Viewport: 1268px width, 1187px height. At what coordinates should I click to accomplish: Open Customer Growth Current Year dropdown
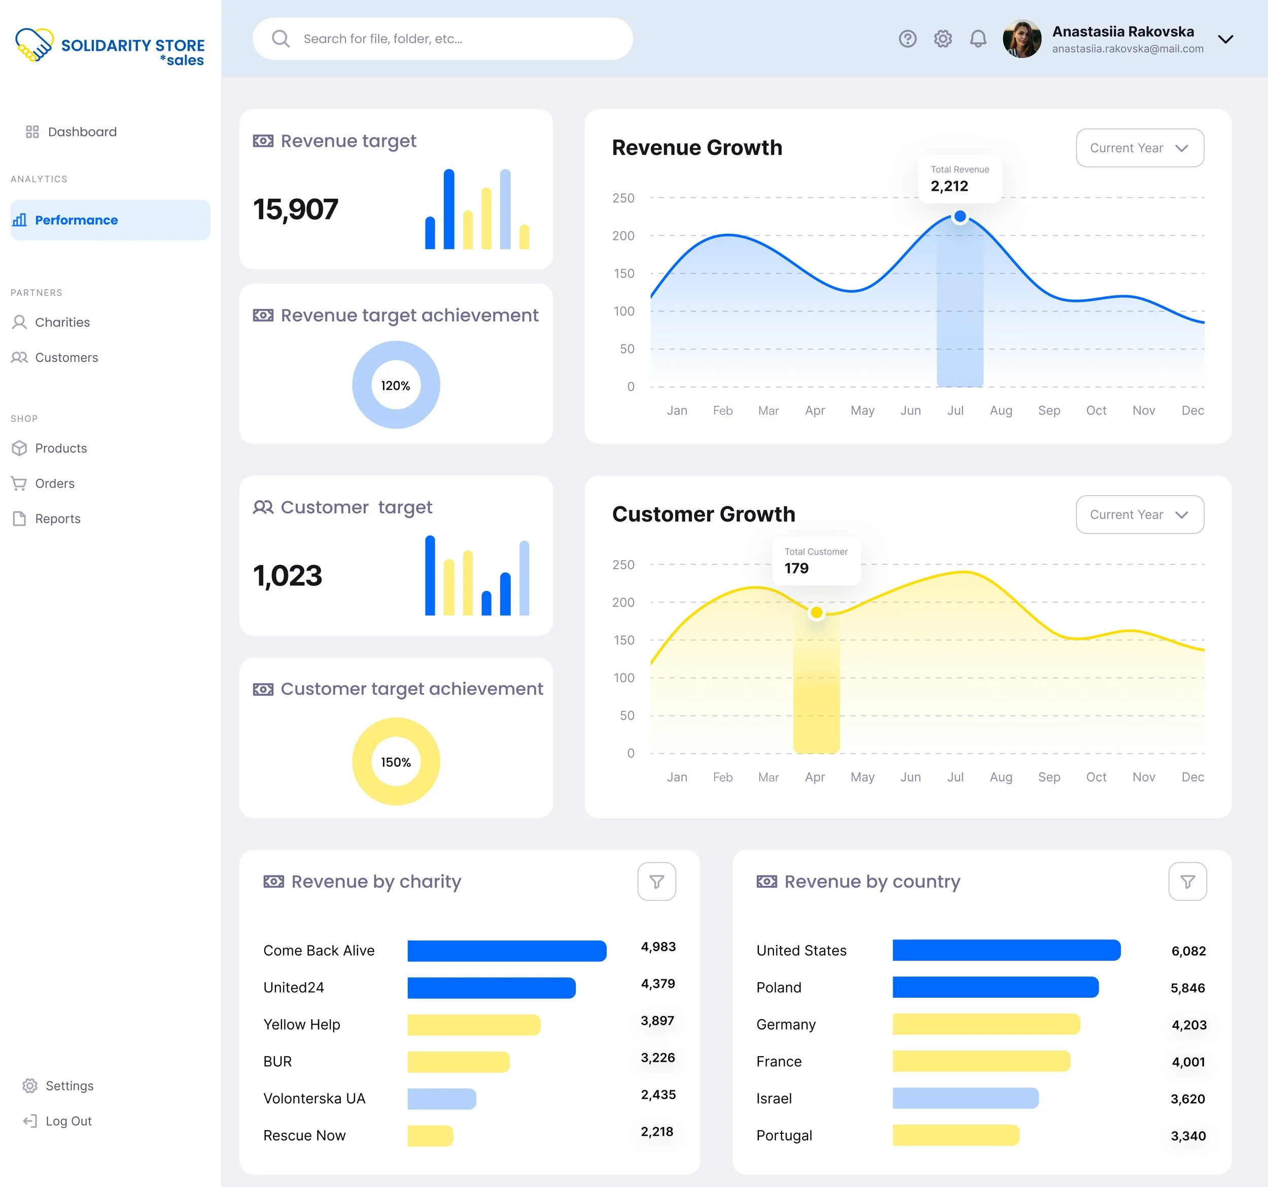pyautogui.click(x=1139, y=515)
